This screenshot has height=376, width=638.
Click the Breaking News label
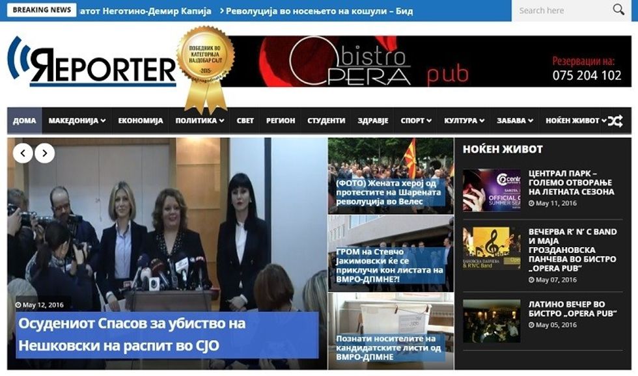(42, 10)
